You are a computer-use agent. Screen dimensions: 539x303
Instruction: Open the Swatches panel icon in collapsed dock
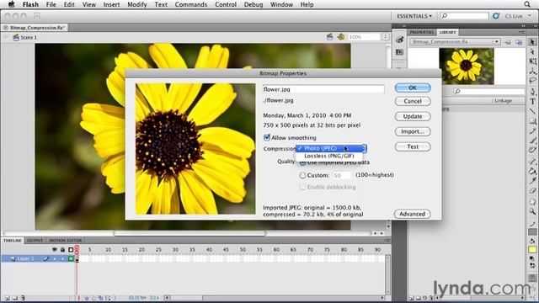(x=399, y=52)
